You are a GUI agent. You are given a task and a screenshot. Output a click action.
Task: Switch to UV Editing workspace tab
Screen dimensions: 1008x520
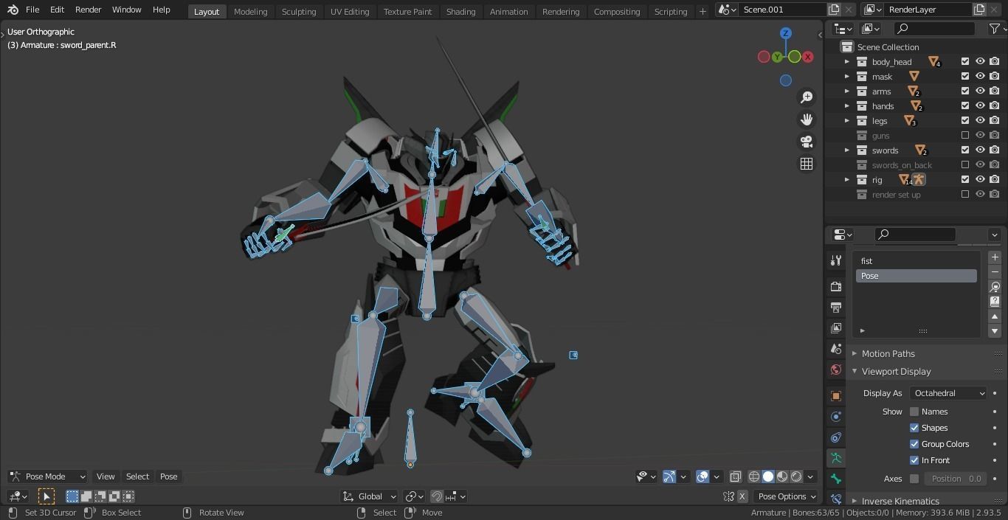pos(350,11)
